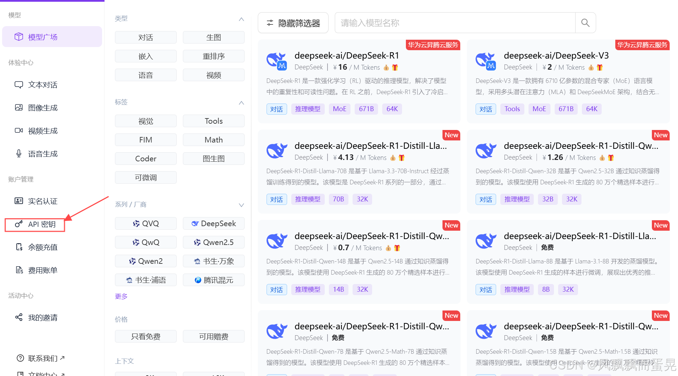The height and width of the screenshot is (376, 678).
Task: Filter by Qwen2.5 series
Action: [x=214, y=242]
